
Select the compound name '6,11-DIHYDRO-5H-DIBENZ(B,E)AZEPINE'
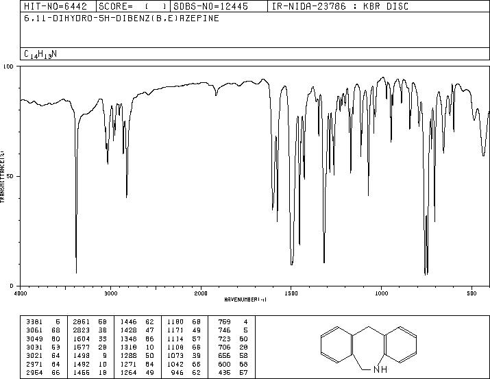click(121, 19)
